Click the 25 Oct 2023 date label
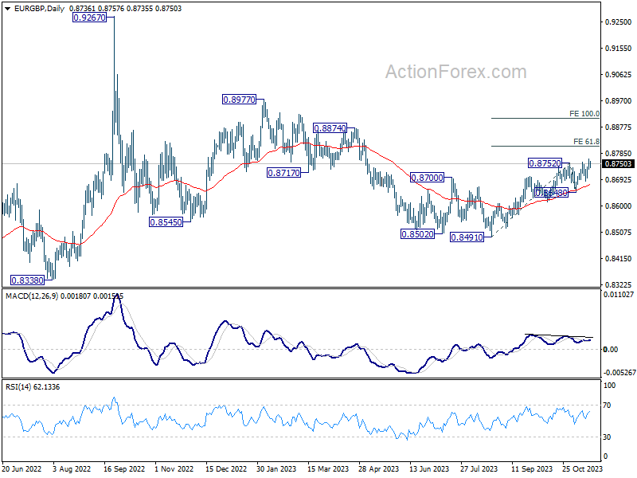 582,468
